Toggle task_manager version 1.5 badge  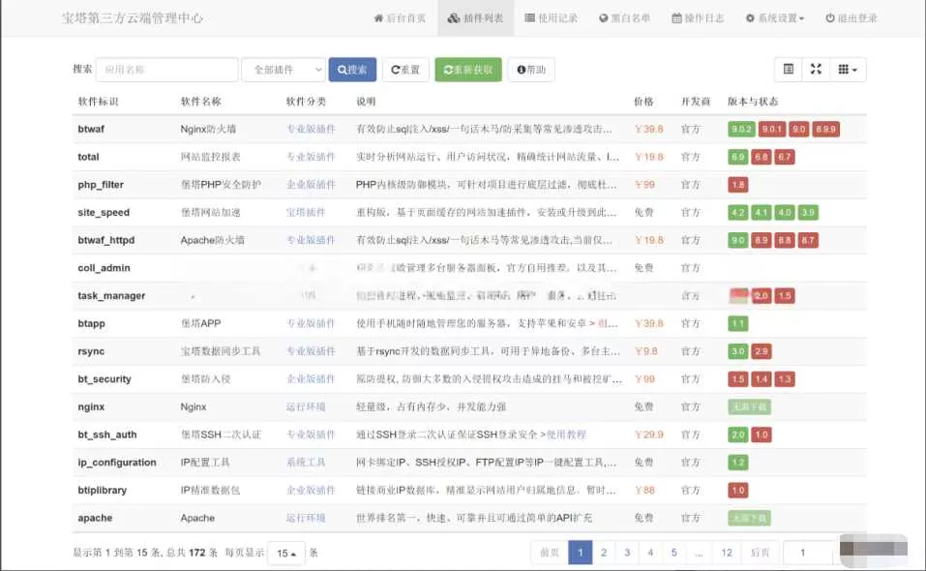(x=785, y=296)
